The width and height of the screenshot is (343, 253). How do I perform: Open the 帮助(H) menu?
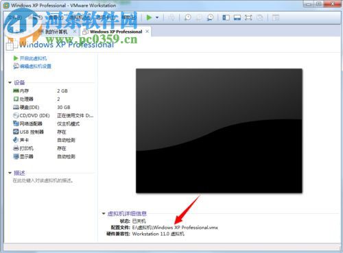pos(129,17)
